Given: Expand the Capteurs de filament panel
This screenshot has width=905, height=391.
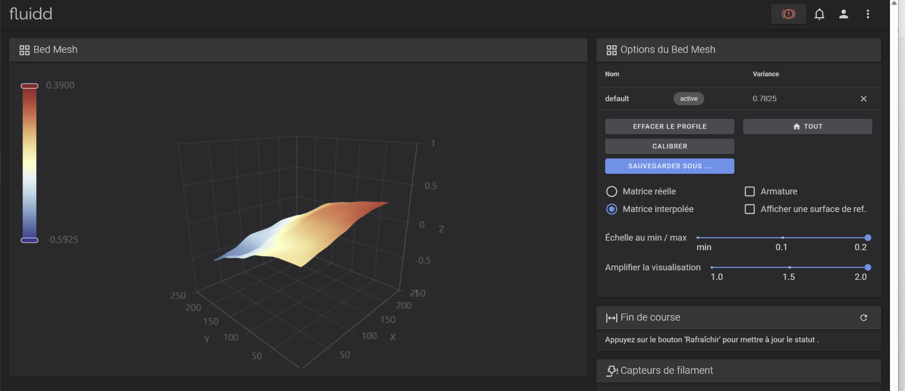Looking at the screenshot, I should (x=738, y=371).
